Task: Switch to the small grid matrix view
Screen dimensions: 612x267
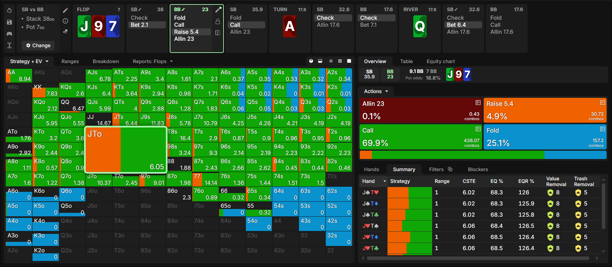Action: pyautogui.click(x=340, y=61)
